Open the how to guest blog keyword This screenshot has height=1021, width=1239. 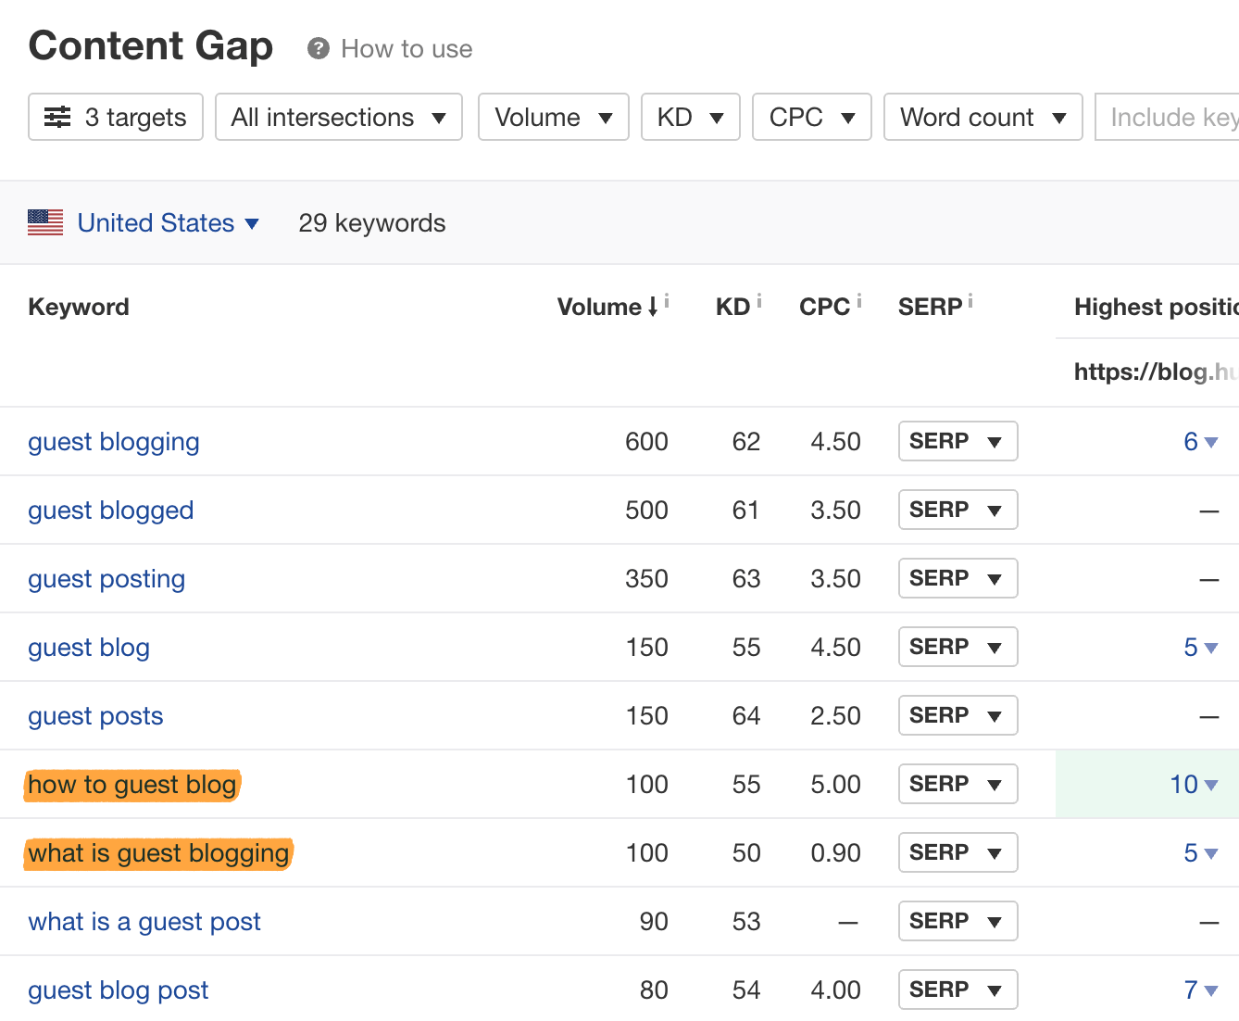[x=132, y=785]
